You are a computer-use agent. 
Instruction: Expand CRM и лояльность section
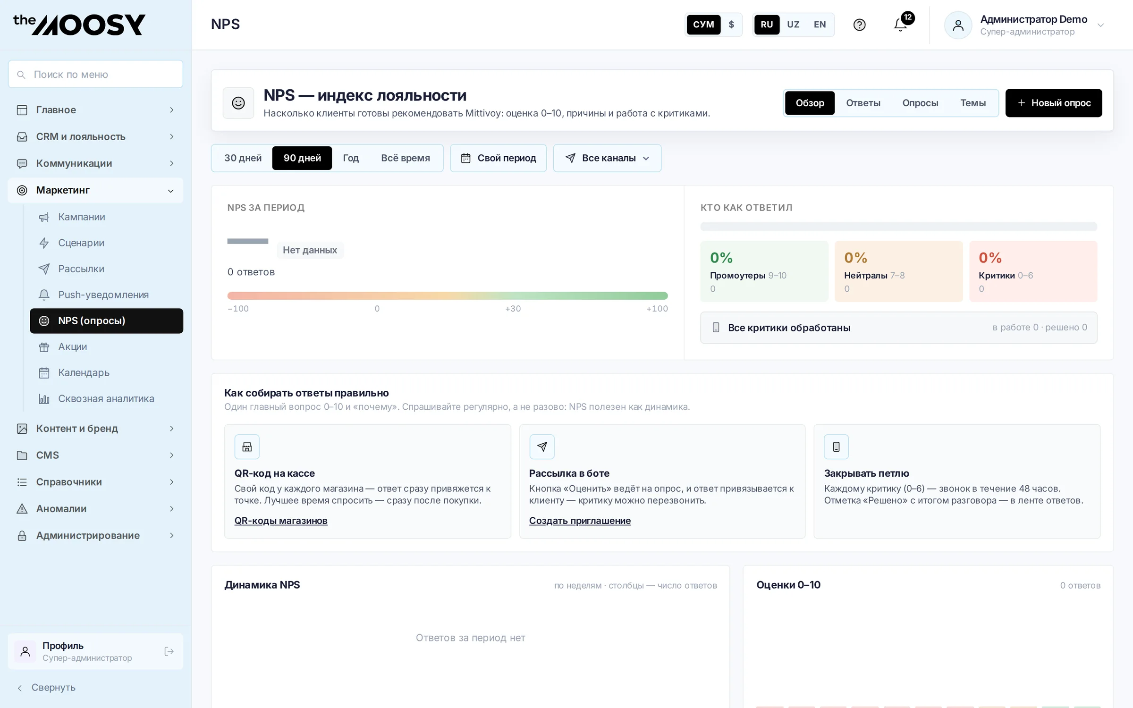pyautogui.click(x=95, y=136)
